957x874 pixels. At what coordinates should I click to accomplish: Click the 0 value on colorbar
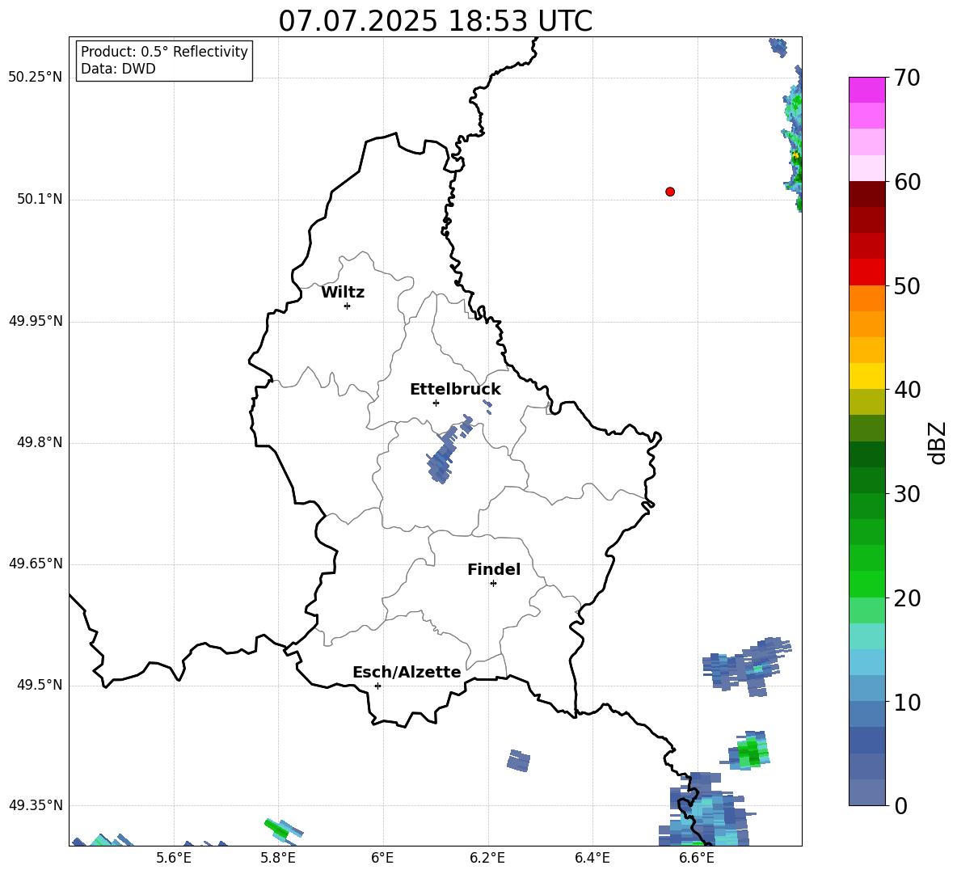[900, 806]
